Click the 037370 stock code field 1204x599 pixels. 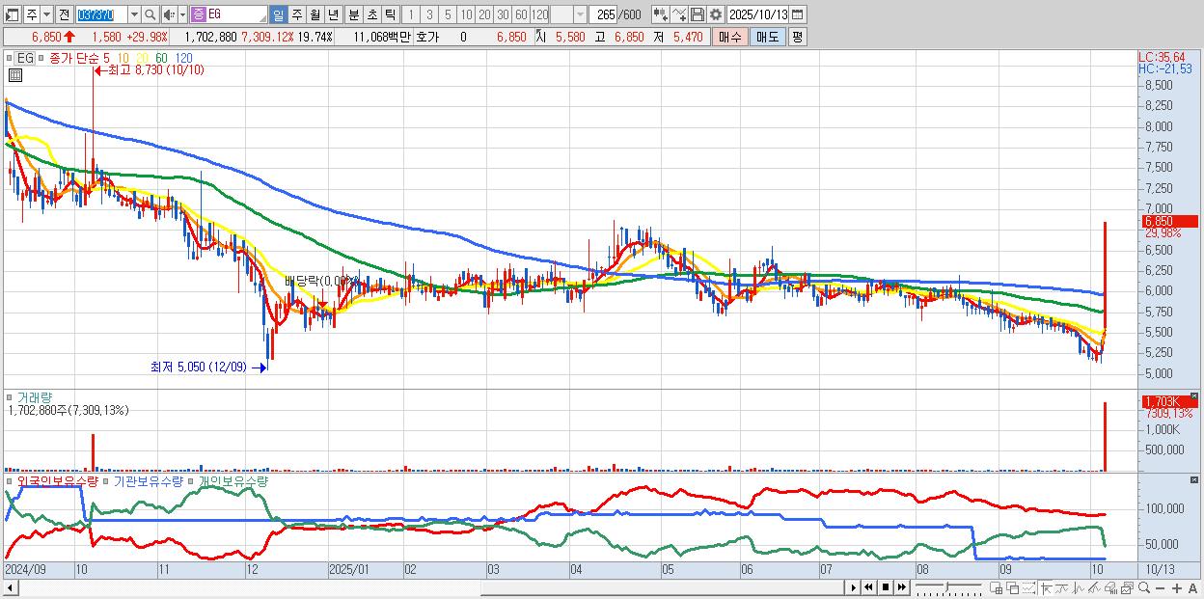click(x=101, y=14)
